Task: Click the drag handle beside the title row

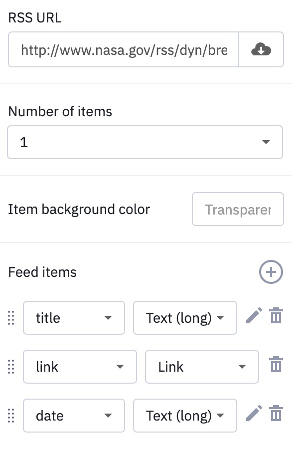Action: point(11,318)
